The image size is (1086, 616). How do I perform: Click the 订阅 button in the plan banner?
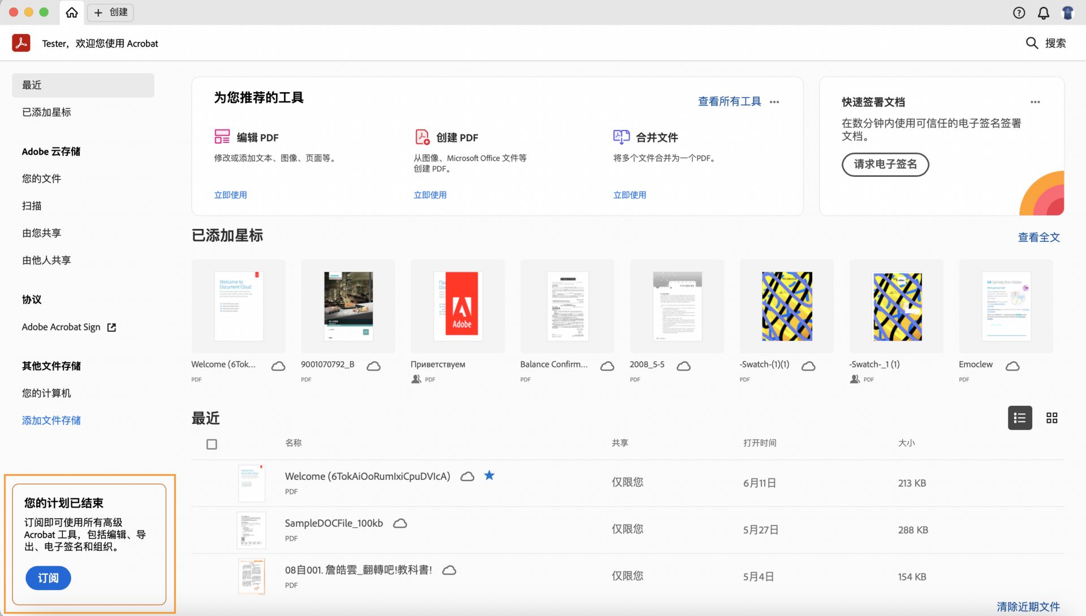point(48,578)
